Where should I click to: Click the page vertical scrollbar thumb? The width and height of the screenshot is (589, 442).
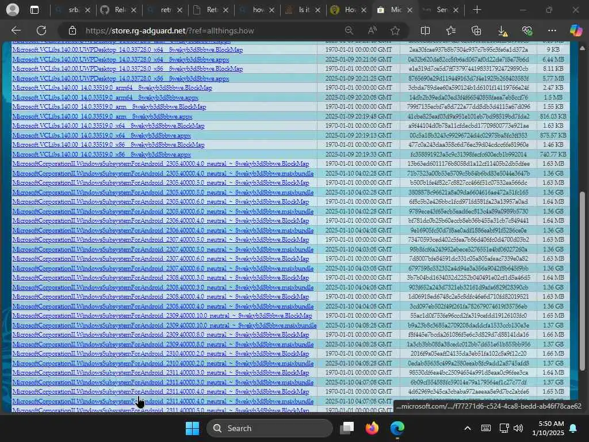tap(582, 281)
